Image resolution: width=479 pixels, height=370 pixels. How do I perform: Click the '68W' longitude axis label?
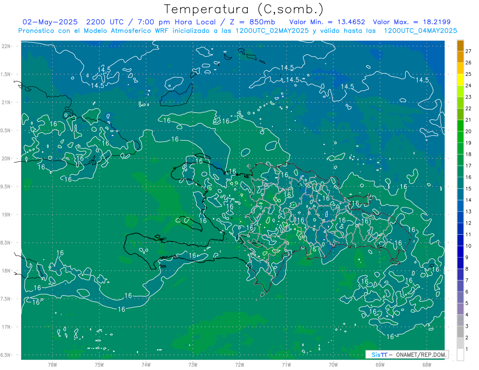click(427, 365)
